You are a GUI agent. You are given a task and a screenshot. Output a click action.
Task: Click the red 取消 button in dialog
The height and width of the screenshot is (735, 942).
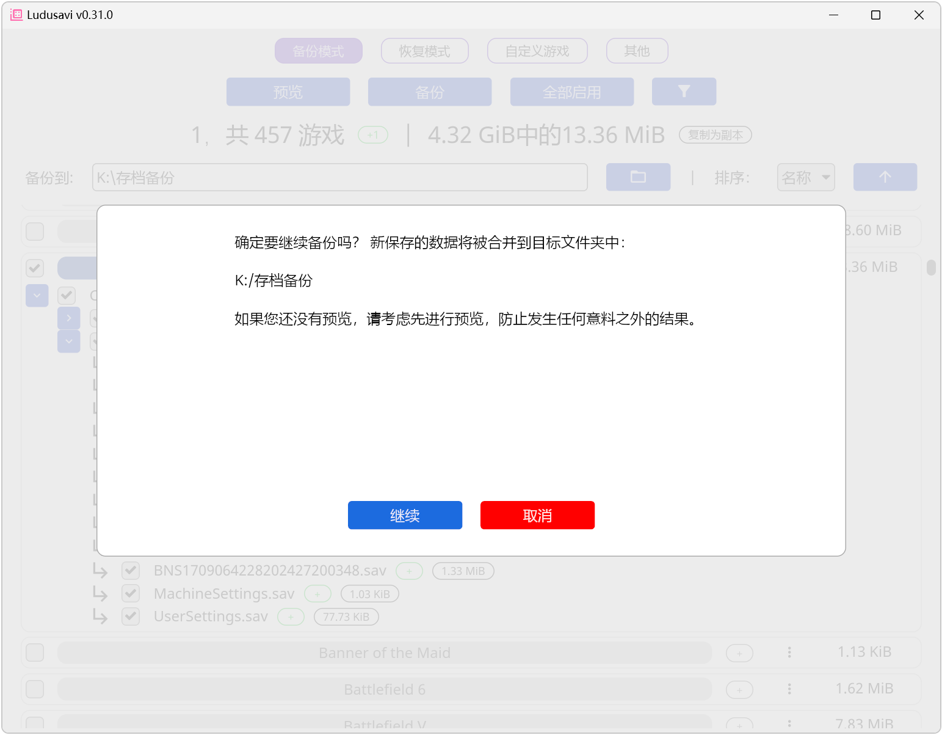tap(537, 515)
